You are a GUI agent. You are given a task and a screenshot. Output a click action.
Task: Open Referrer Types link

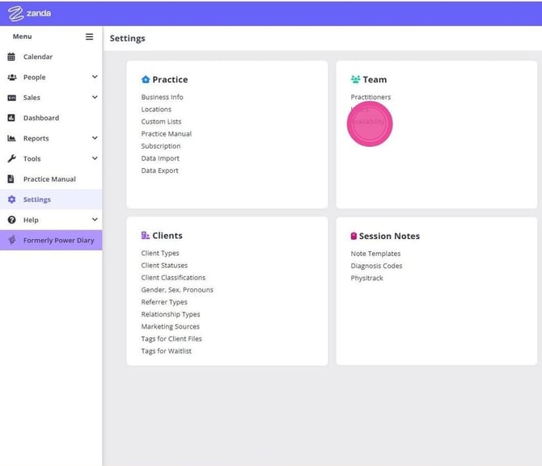pyautogui.click(x=164, y=302)
